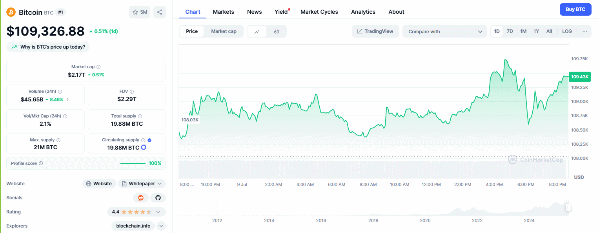Open the Website link button
This screenshot has width=599, height=233.
(x=99, y=184)
